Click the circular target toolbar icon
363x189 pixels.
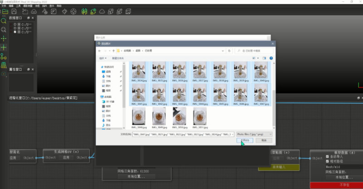[74, 11]
